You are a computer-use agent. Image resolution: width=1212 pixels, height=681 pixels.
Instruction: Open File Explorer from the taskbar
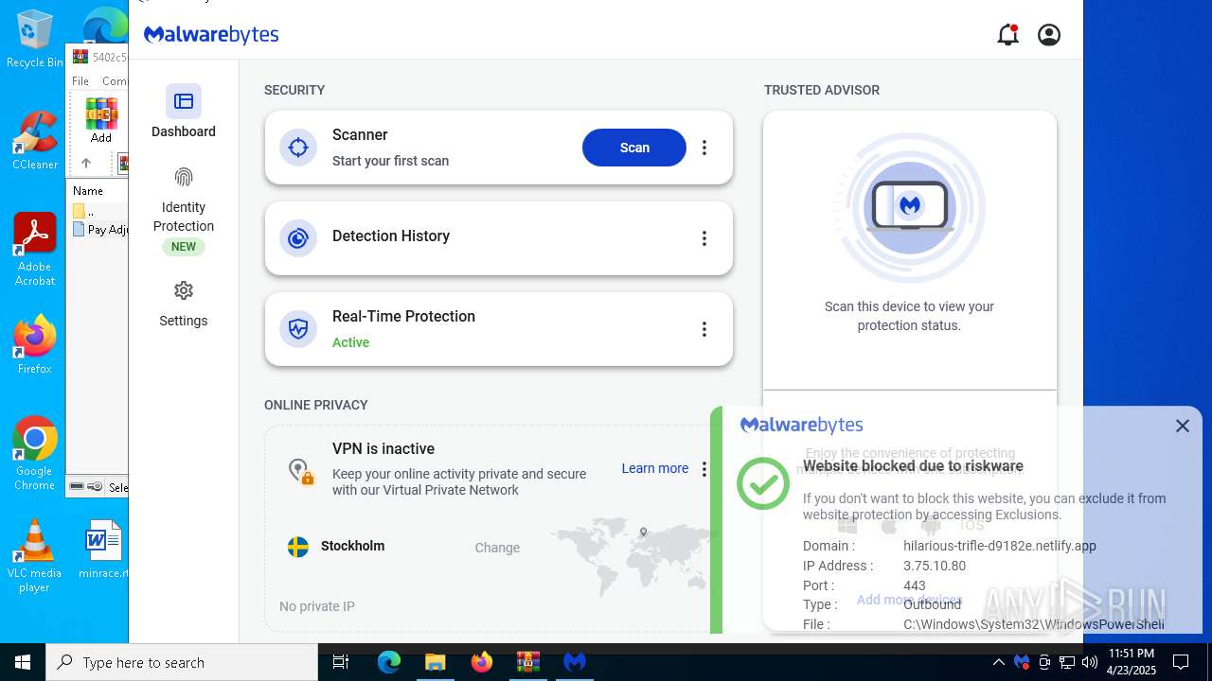click(436, 662)
